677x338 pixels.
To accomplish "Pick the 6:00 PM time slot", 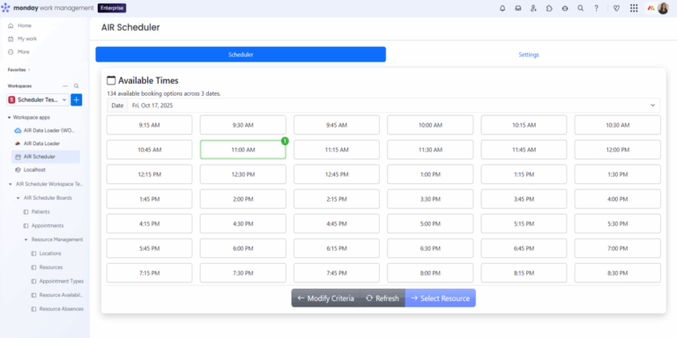I will (x=242, y=248).
